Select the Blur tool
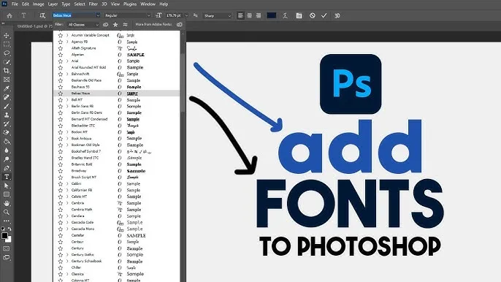The width and height of the screenshot is (501, 282). [7, 150]
